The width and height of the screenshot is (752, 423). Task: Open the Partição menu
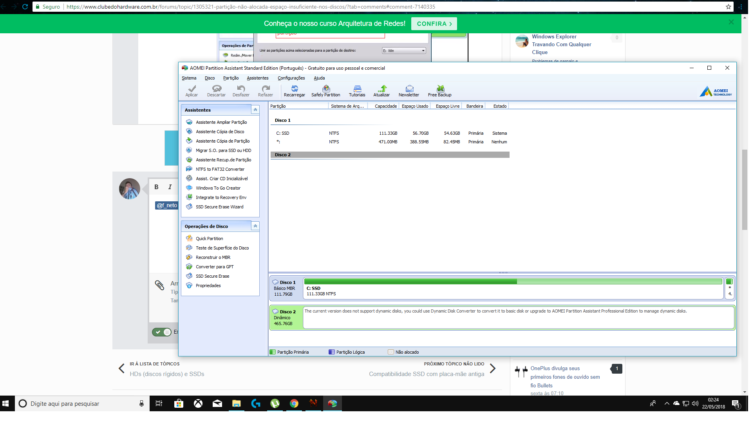coord(231,78)
